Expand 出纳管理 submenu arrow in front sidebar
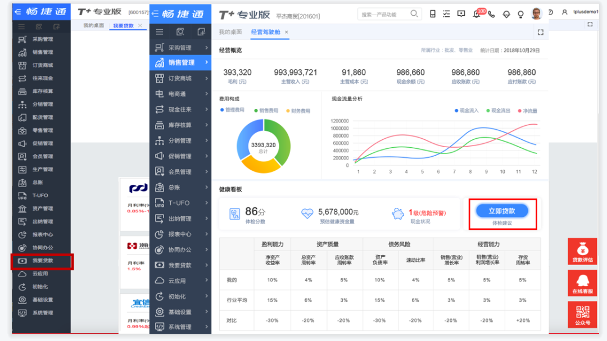The image size is (607, 341). coord(207,219)
